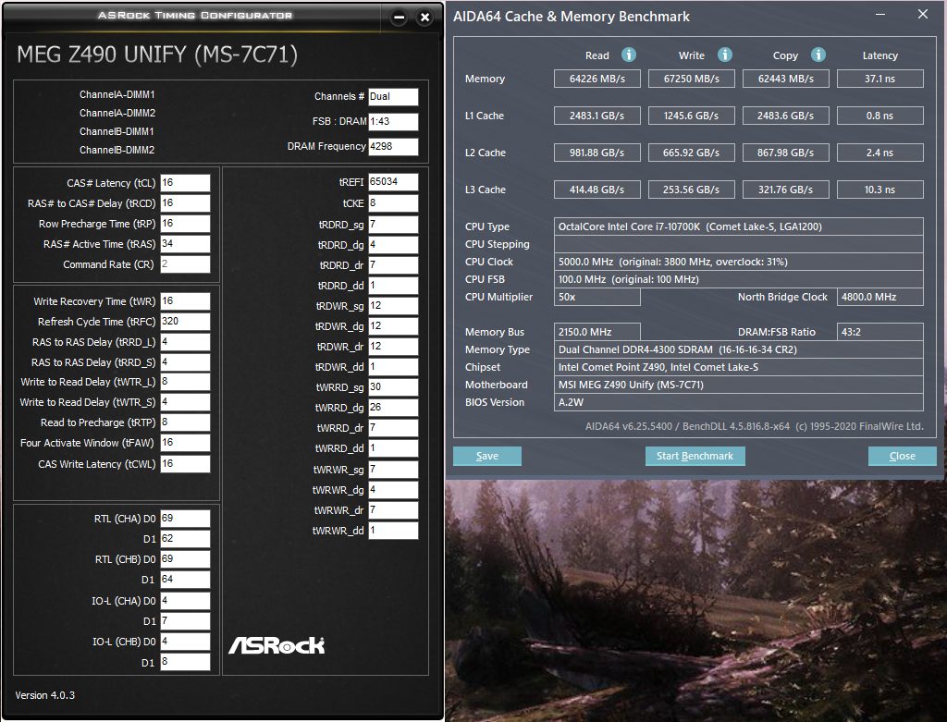Click the Memory Write result 67250 MB/s

coord(691,79)
